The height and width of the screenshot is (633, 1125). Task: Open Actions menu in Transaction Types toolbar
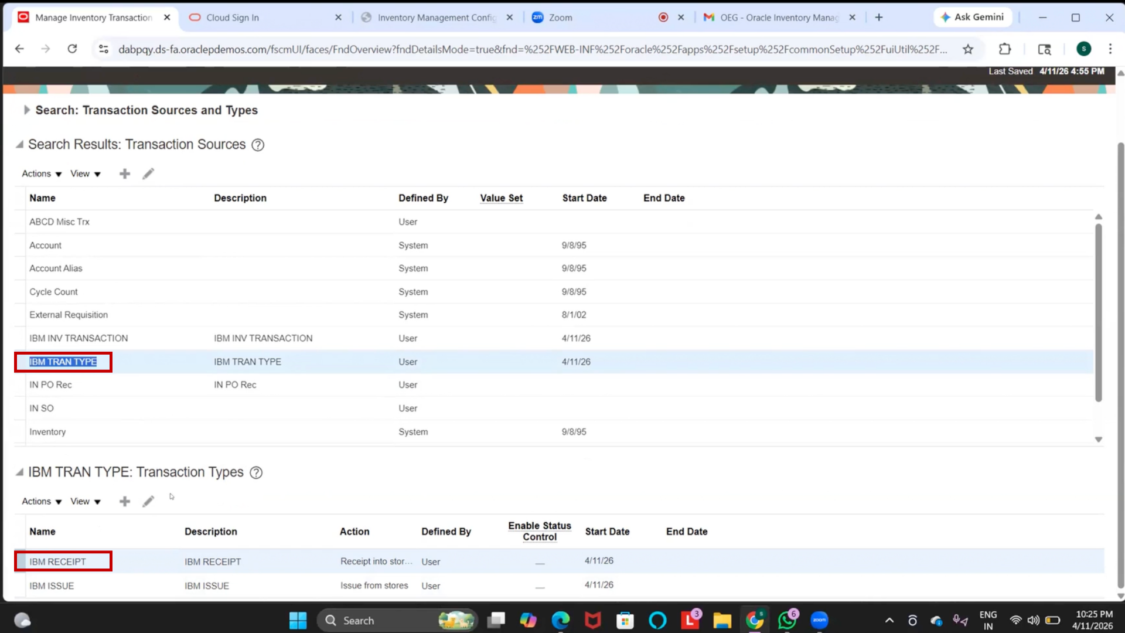coord(42,501)
